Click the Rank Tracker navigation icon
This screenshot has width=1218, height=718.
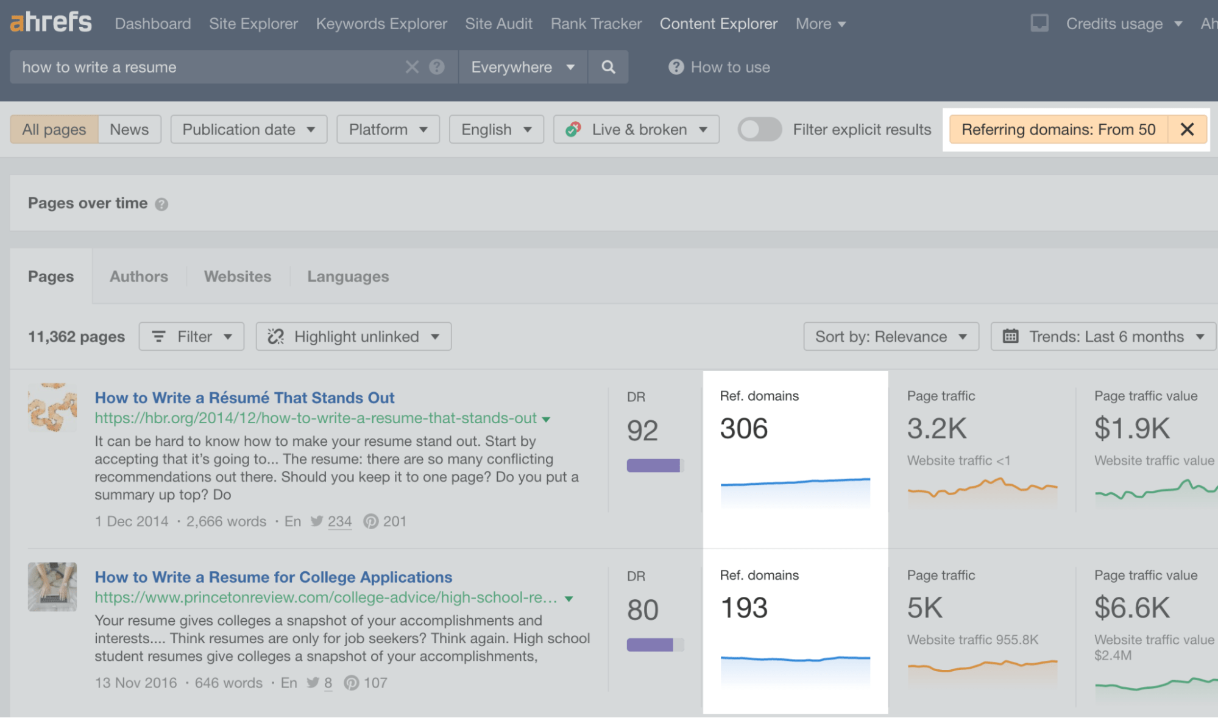[597, 23]
